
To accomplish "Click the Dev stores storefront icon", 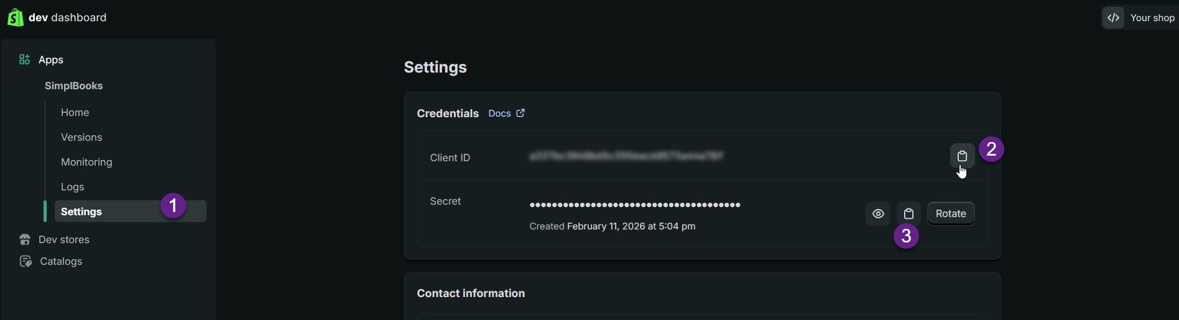I will (25, 239).
